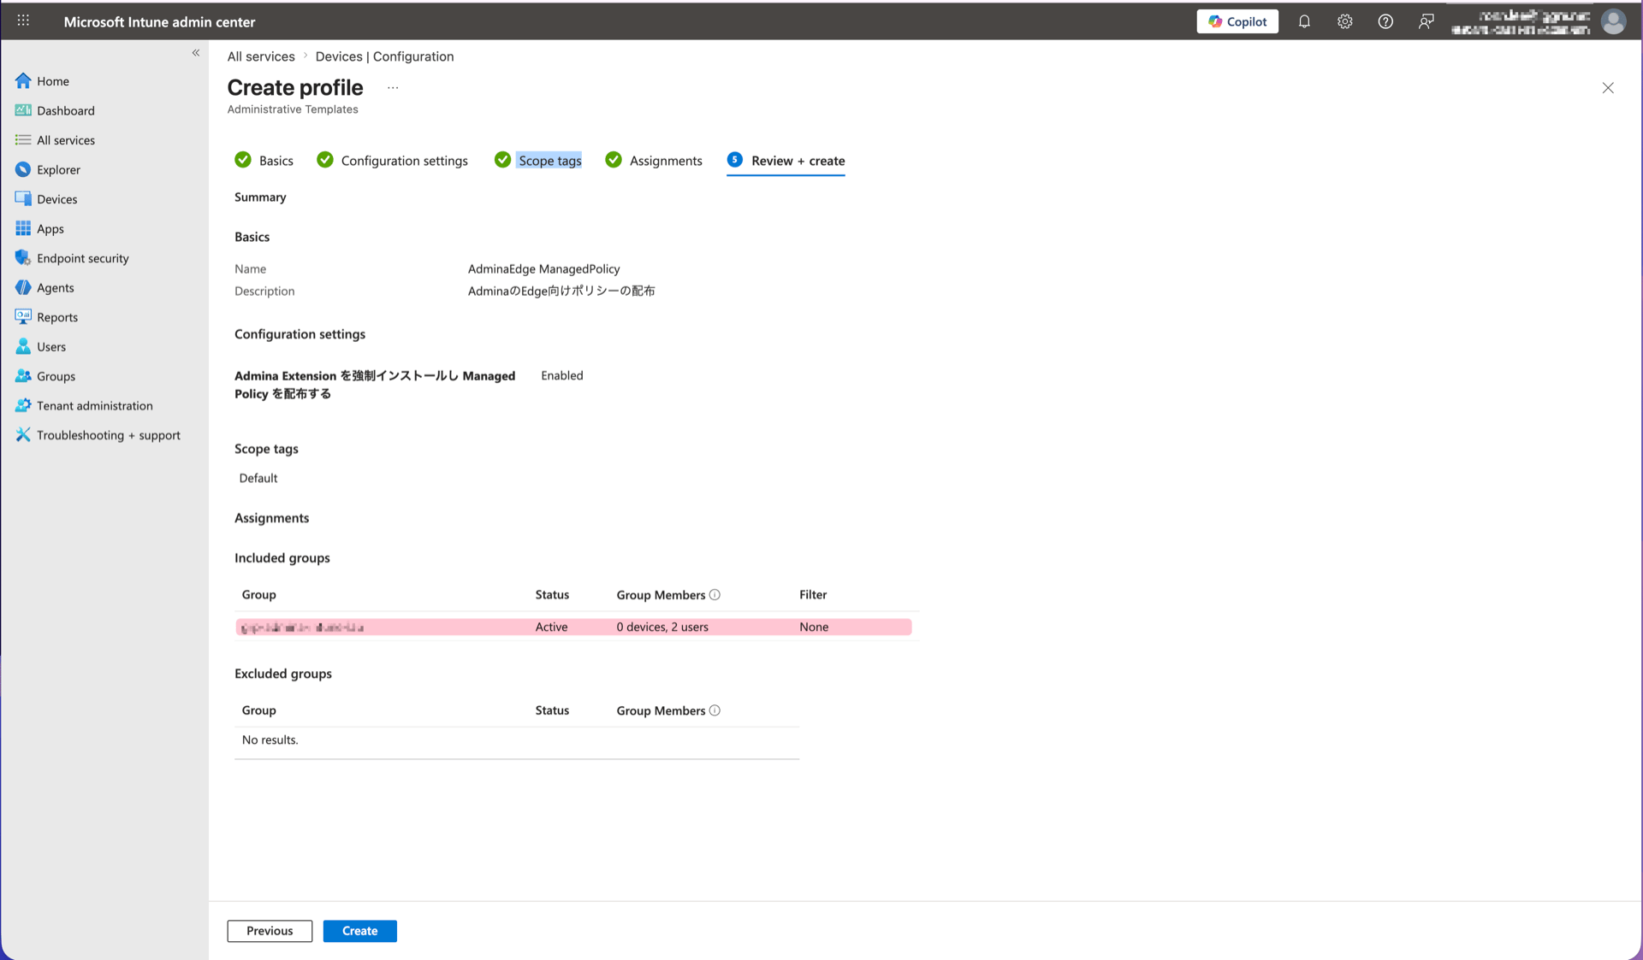Click the Admina Extension setting name

375,385
